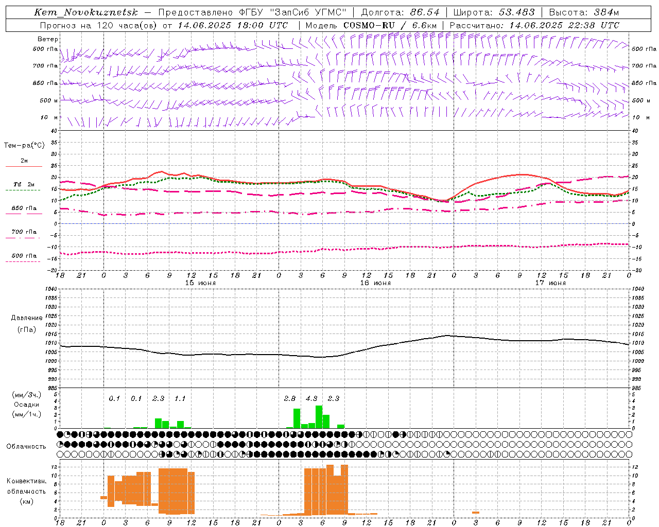This screenshot has height=527, width=659.
Task: Click the 'Давление' pressure panel label
Action: [x=27, y=318]
